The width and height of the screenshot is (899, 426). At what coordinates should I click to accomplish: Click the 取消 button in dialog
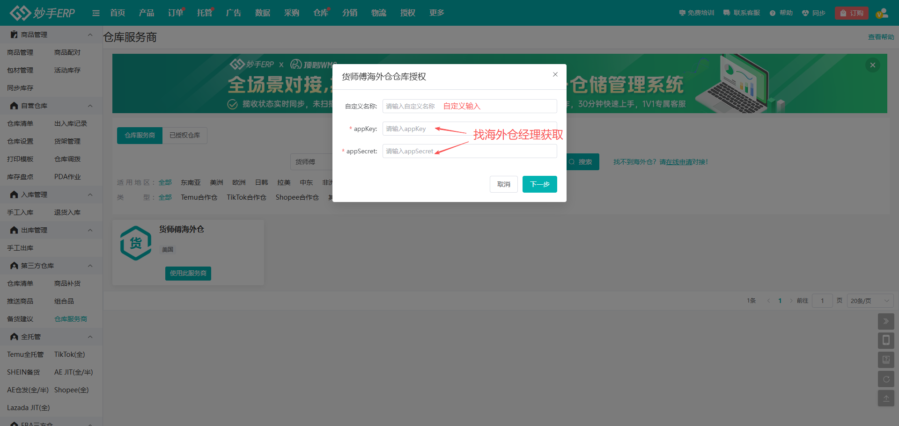503,184
